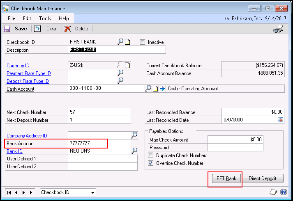Click the red X Delete icon
Viewport: 293px width, 201px height.
pyautogui.click(x=67, y=29)
